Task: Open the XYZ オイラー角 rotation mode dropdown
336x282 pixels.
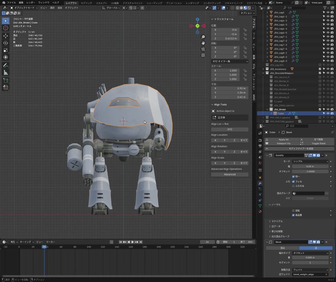Action: [x=230, y=61]
